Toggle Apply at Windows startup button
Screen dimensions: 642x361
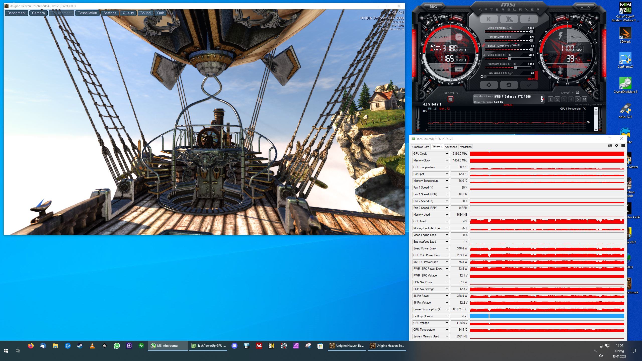click(x=450, y=99)
